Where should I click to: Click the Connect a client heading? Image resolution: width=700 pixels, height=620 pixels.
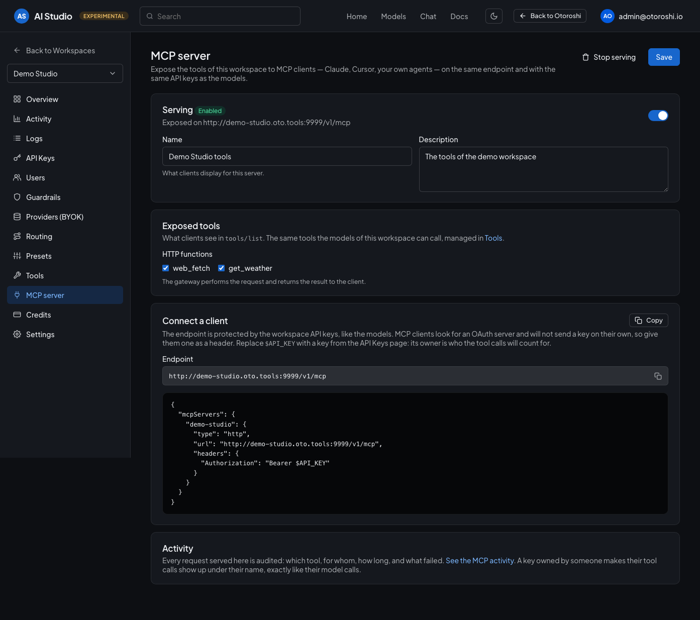click(x=195, y=321)
